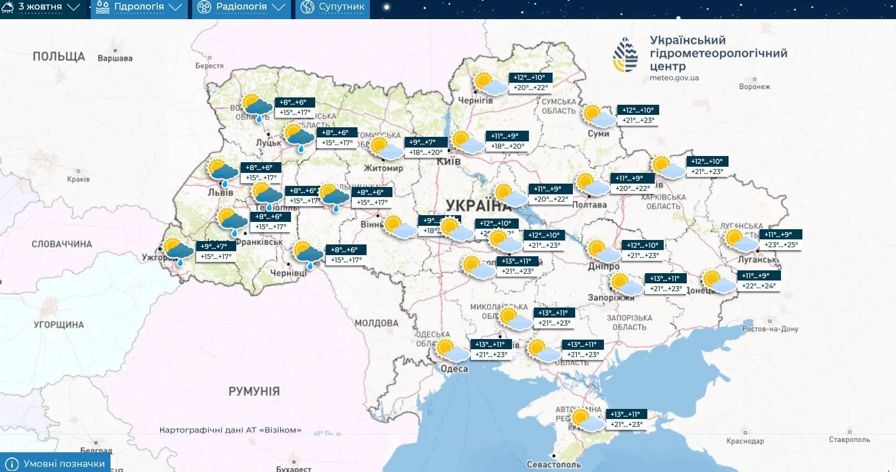
Task: Click the Вінниця partly cloudy weather icon
Action: (x=400, y=226)
